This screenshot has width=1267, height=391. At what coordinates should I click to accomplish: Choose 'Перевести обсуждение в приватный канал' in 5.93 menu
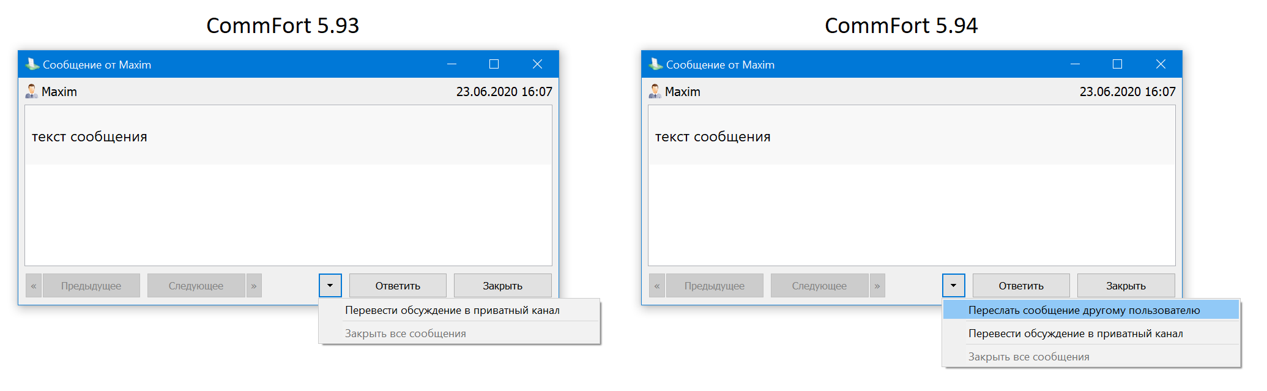pyautogui.click(x=459, y=310)
